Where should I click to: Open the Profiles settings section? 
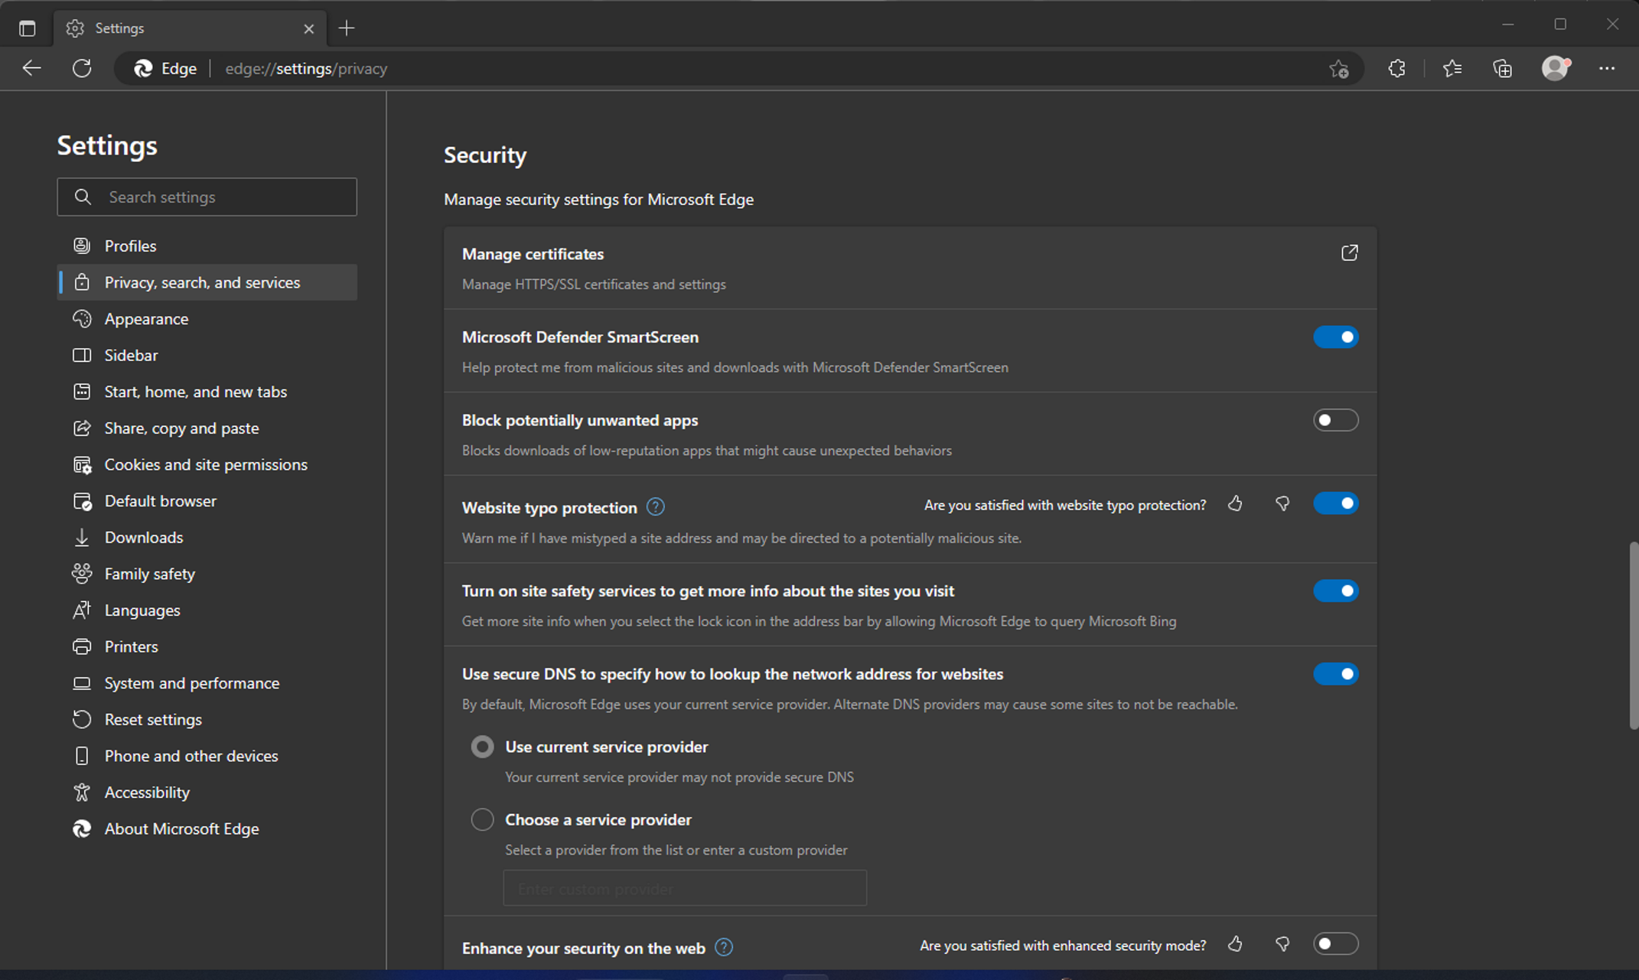coord(207,246)
